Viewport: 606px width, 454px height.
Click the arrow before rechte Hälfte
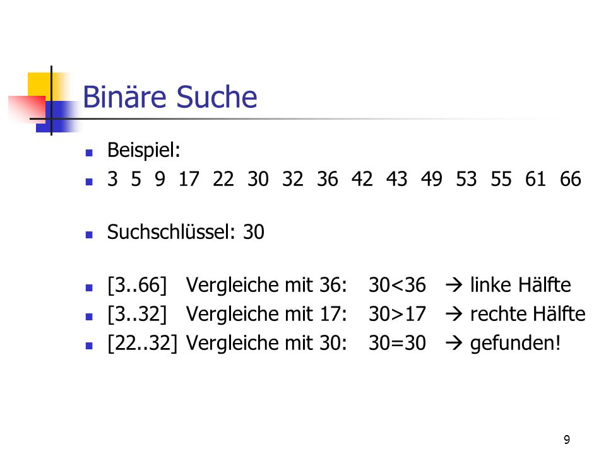(x=454, y=314)
